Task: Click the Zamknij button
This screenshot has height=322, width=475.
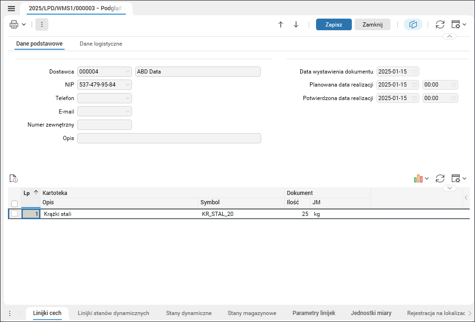Action: (x=372, y=25)
